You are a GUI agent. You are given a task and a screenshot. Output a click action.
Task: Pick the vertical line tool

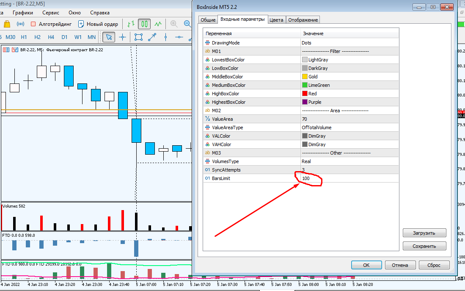pyautogui.click(x=165, y=37)
